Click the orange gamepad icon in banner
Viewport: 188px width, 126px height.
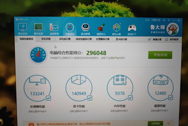pyautogui.click(x=31, y=124)
